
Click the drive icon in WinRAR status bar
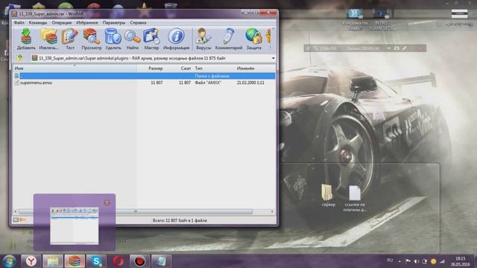(16, 220)
